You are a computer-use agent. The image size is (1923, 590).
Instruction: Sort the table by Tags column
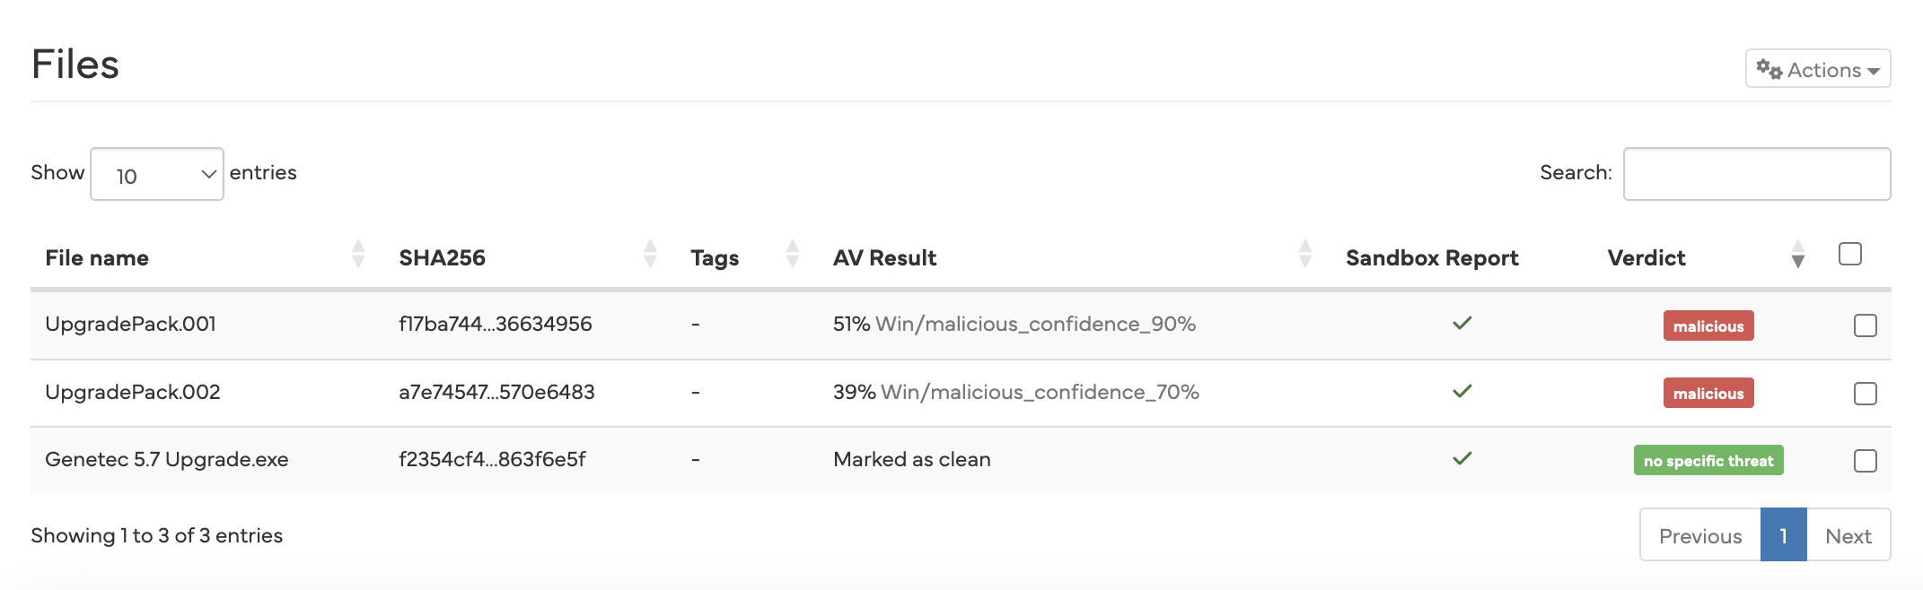click(792, 255)
